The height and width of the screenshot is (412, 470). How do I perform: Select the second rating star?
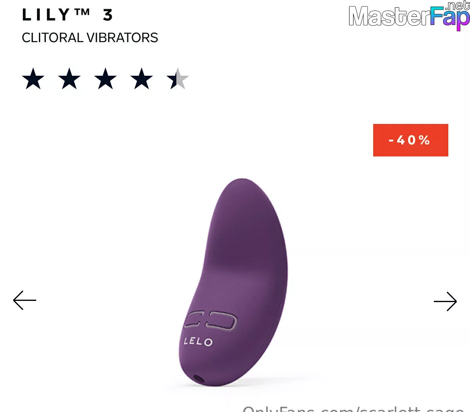pyautogui.click(x=69, y=79)
